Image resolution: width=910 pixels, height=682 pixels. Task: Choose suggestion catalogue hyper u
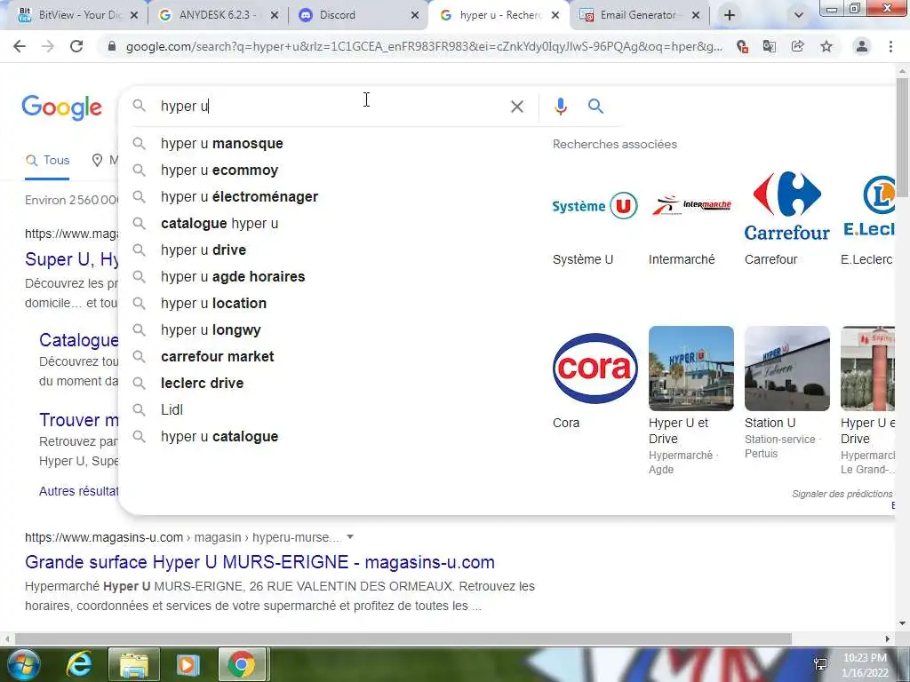click(220, 223)
